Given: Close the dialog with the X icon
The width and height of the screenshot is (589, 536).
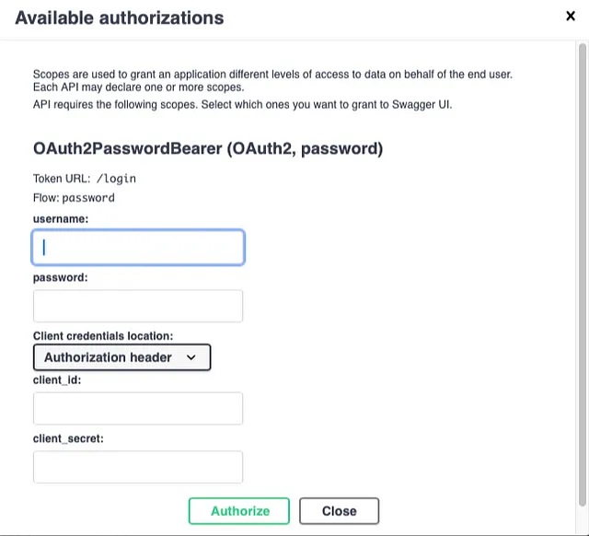Looking at the screenshot, I should pos(571,17).
